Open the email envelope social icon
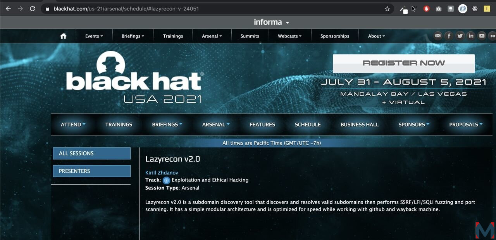Viewport: 496px width, 240px height. [x=438, y=36]
